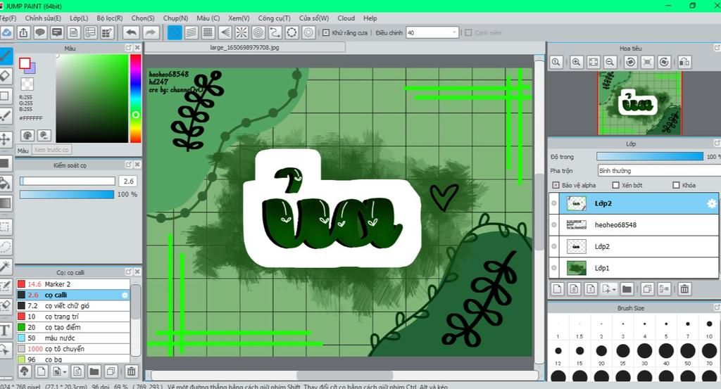
Task: Click the export share icon in toolbar
Action: [x=23, y=32]
